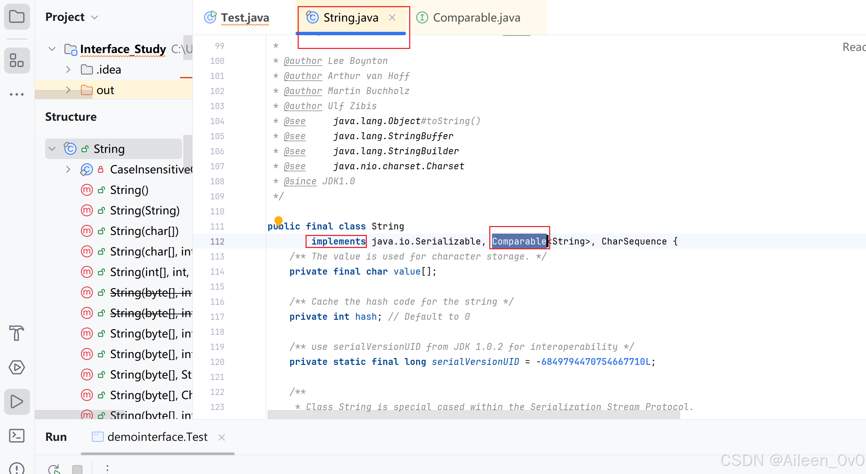Expand the CaseInsensitiveComparator node
The height and width of the screenshot is (474, 866).
(x=68, y=169)
